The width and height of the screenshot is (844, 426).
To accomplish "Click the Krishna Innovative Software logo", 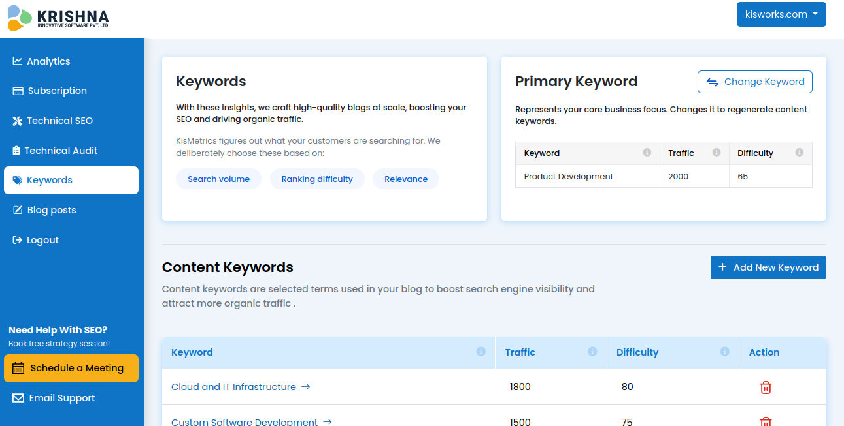I will pyautogui.click(x=58, y=18).
